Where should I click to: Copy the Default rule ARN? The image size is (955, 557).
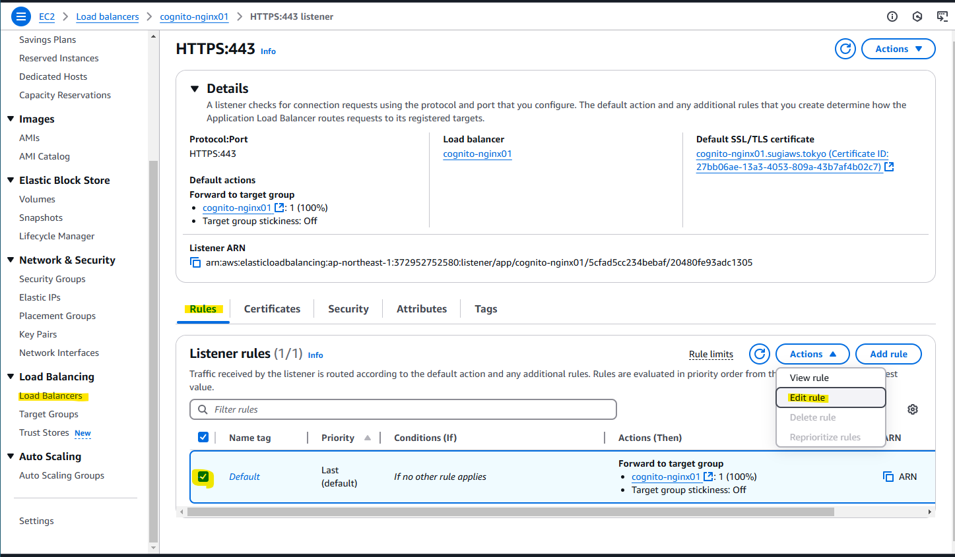tap(888, 476)
